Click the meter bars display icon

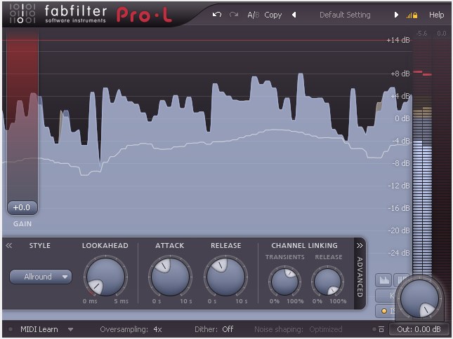click(x=401, y=280)
